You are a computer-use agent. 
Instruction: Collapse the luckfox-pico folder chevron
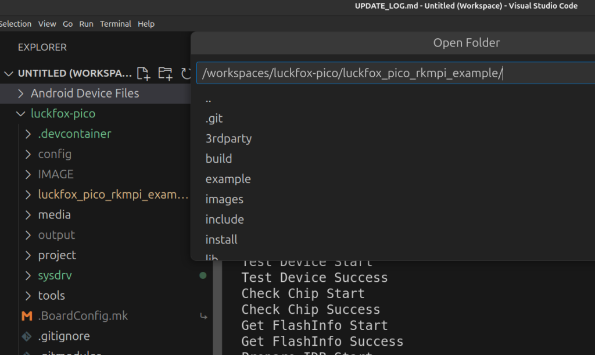(21, 113)
